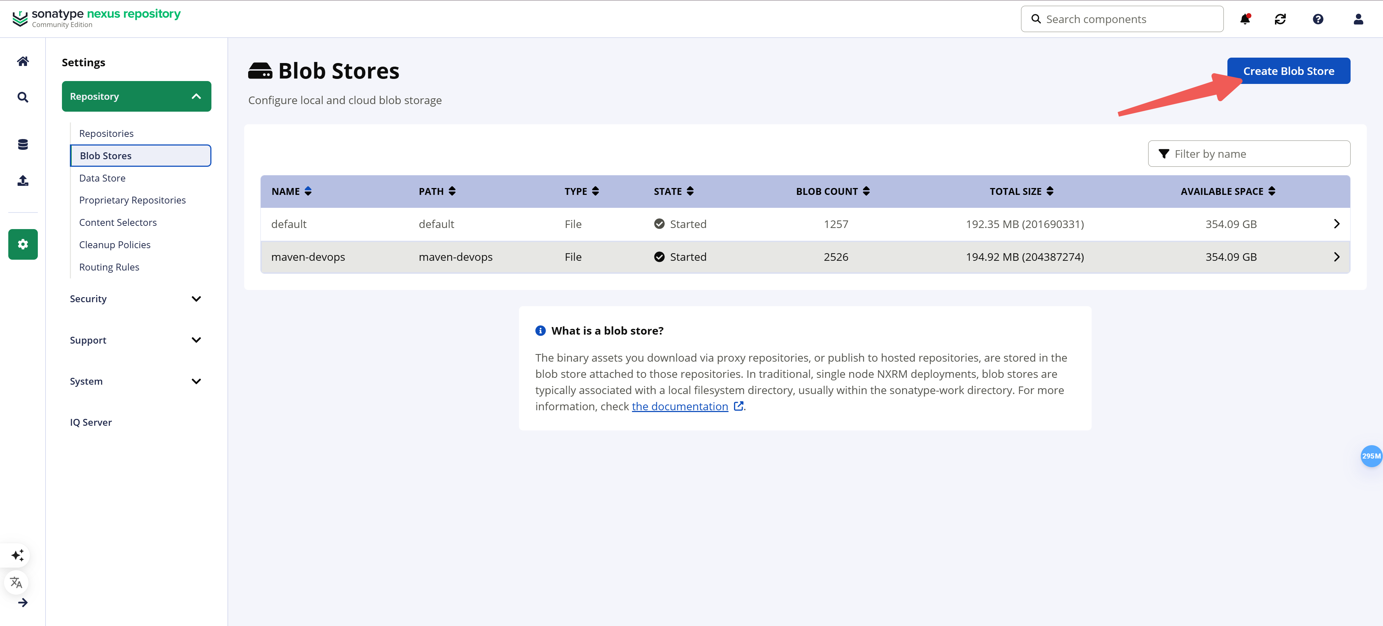This screenshot has height=626, width=1383.
Task: Sort table by NAME column
Action: pos(291,191)
